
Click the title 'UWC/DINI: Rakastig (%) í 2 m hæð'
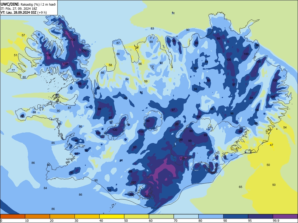coord(28,4)
